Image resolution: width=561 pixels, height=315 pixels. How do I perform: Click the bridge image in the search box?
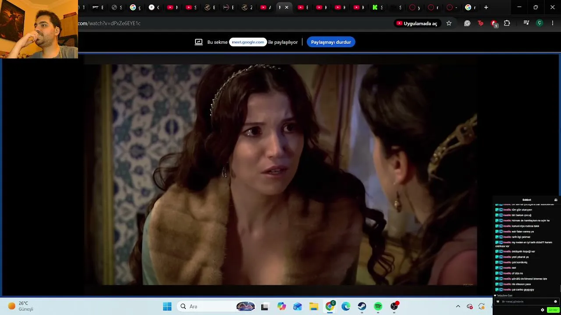[x=245, y=307]
